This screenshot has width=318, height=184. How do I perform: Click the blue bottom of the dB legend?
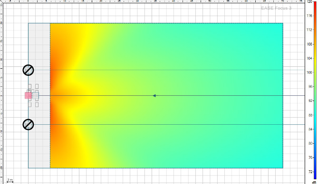click(315, 175)
